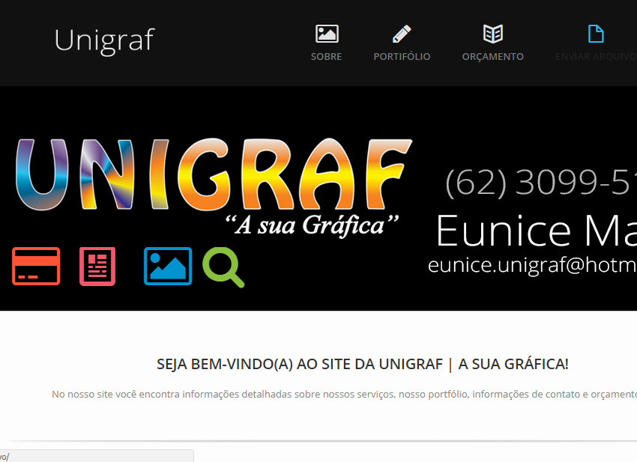This screenshot has width=637, height=462.
Task: Click the picture icon above SOBRE
Action: coord(327,34)
